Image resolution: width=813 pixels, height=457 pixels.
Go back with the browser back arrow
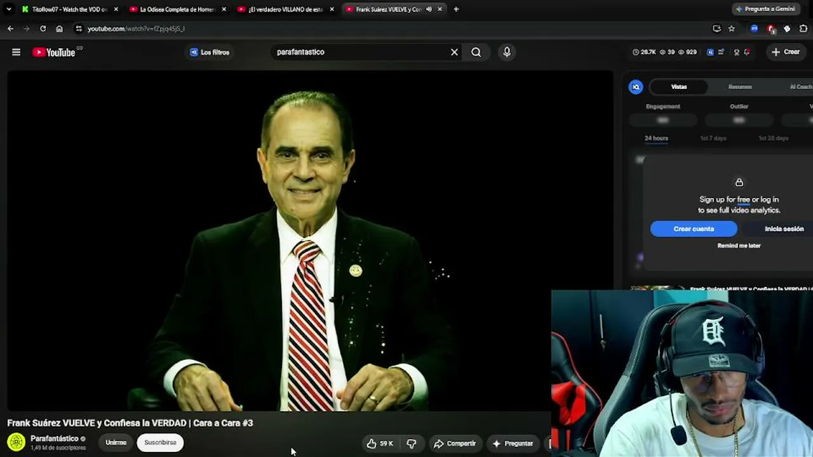pos(11,29)
